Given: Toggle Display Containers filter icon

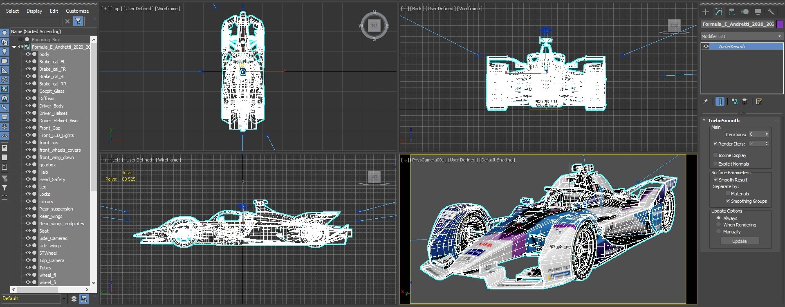Looking at the screenshot, I should [4, 117].
